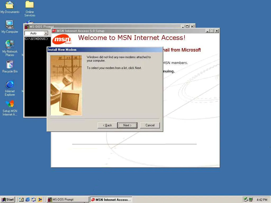This screenshot has height=203, width=271.
Task: Launch Internet Explorer from quick launch
Action: pyautogui.click(x=28, y=200)
